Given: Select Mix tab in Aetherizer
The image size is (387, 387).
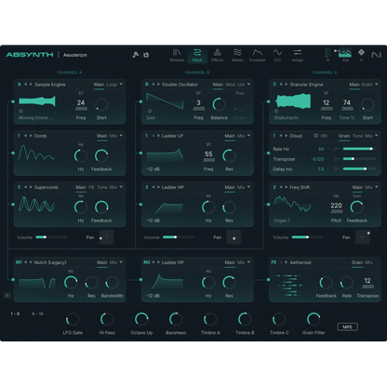Looking at the screenshot, I should click(368, 262).
